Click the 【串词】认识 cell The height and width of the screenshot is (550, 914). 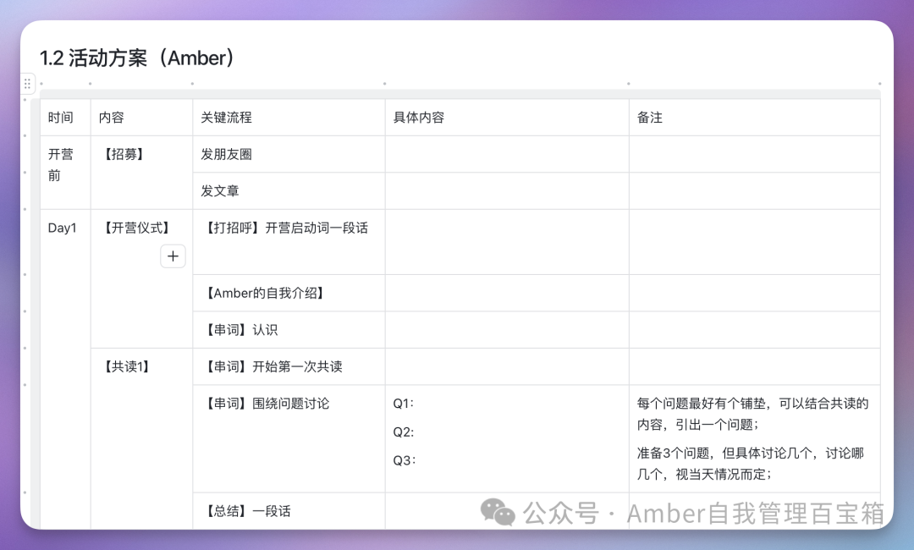pos(289,330)
